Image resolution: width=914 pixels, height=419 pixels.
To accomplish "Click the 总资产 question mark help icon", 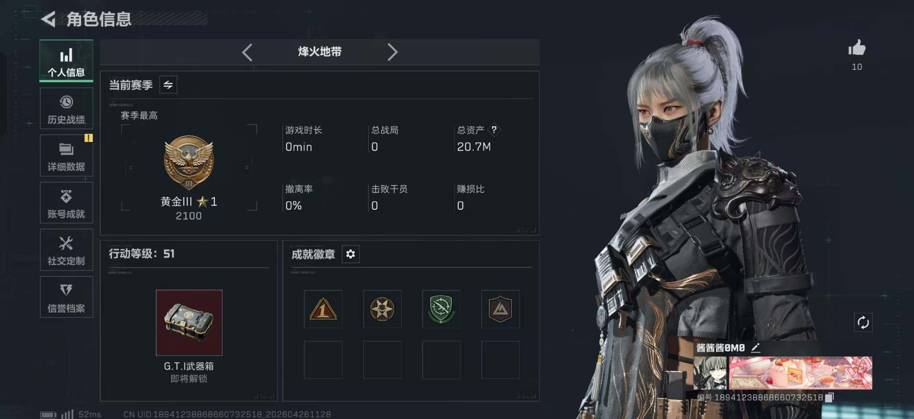I will (494, 130).
